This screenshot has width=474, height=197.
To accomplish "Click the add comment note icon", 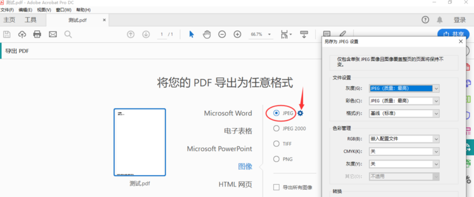I will click(x=327, y=34).
